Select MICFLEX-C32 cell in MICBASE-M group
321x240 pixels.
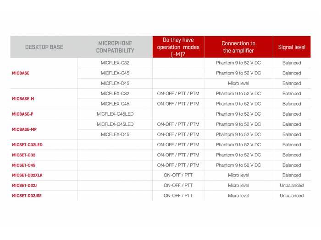tap(115, 93)
